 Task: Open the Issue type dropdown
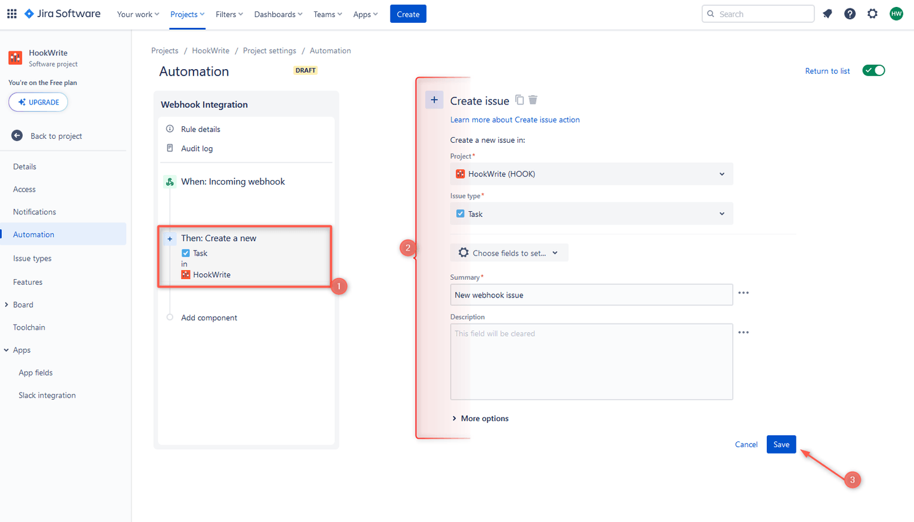591,214
